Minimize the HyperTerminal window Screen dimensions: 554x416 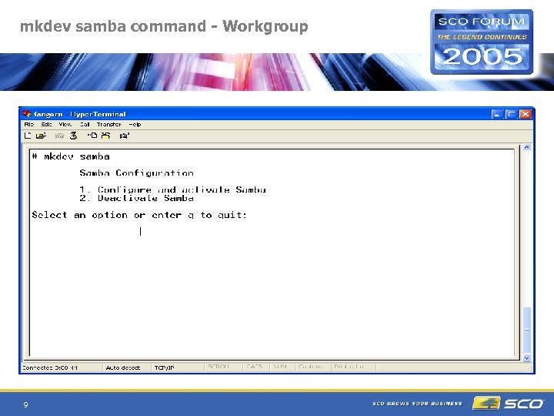pyautogui.click(x=497, y=114)
